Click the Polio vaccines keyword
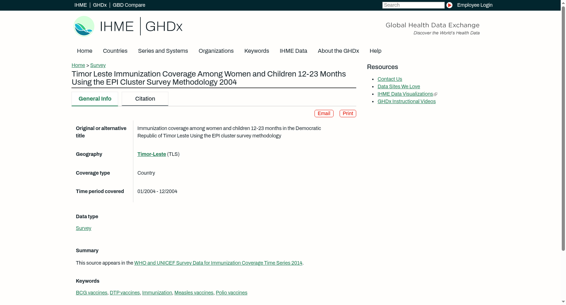The image size is (566, 305). (x=231, y=293)
